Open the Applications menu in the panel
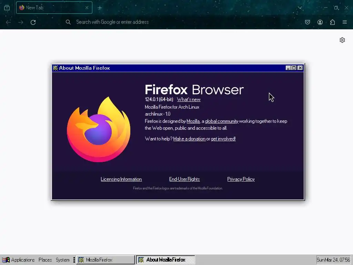Viewport: 353px width, 265px height. click(x=23, y=260)
